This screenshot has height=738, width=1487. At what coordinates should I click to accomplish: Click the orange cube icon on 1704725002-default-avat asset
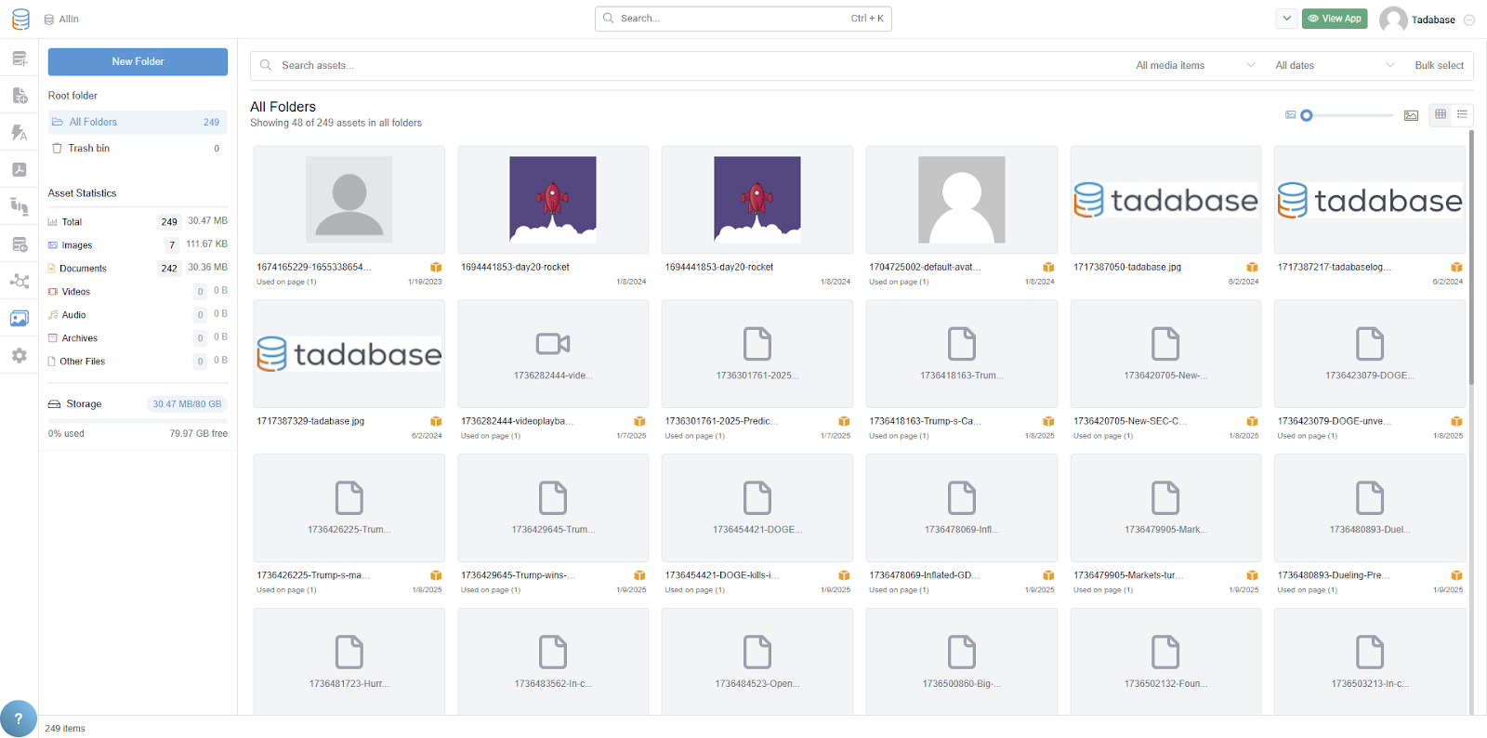(1048, 268)
